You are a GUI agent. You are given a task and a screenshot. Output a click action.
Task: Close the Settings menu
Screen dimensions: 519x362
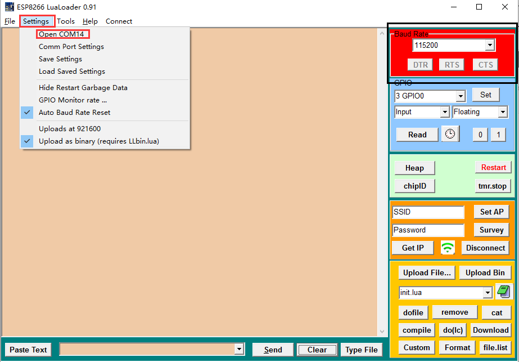tap(36, 21)
